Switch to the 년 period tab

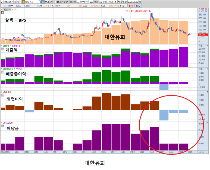(51, 2)
